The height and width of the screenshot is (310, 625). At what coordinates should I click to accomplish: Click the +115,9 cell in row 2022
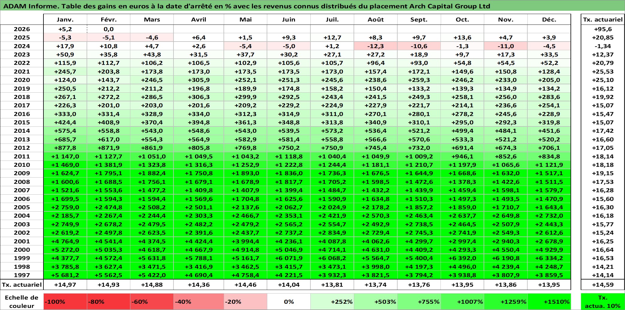(x=65, y=63)
